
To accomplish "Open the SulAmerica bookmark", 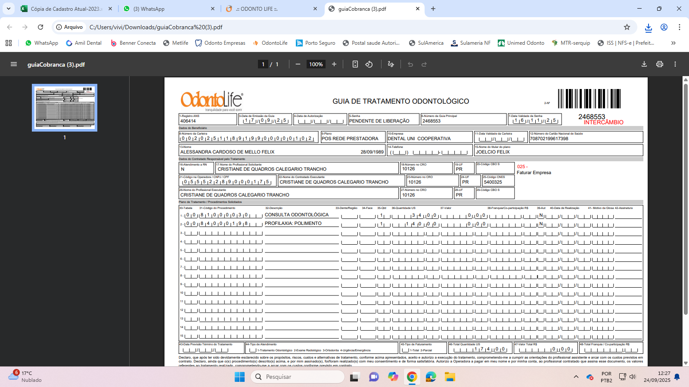I will coord(426,43).
